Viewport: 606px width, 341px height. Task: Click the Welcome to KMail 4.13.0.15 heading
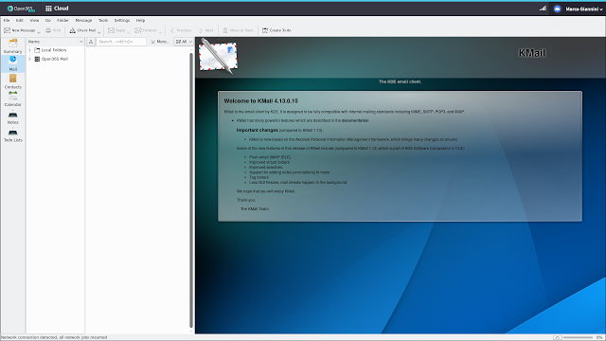tap(261, 101)
